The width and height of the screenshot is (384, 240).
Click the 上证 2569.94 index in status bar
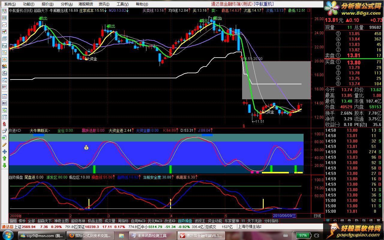point(25,227)
